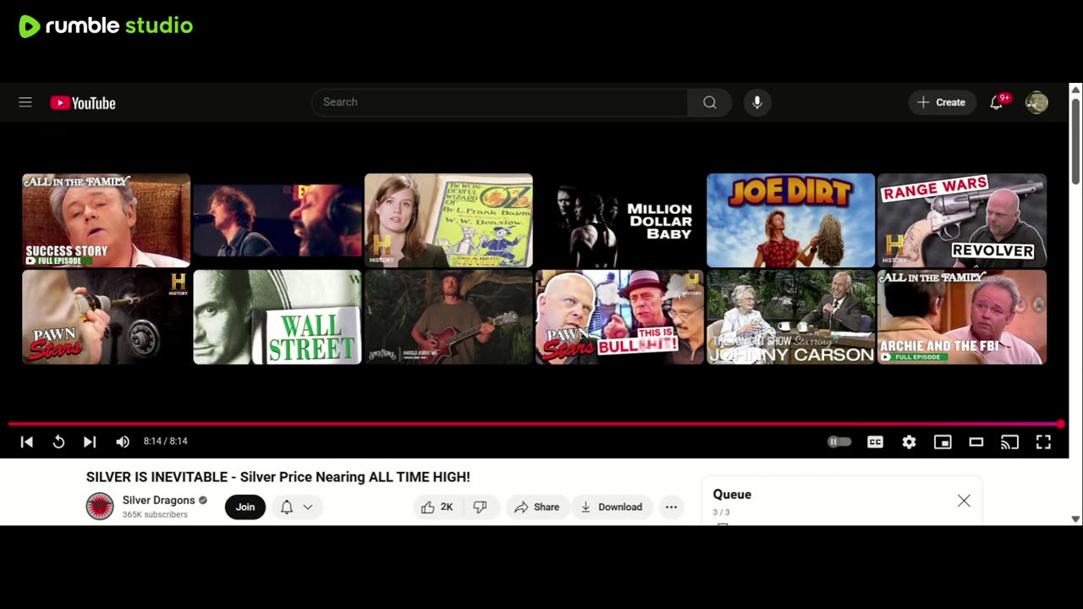This screenshot has width=1083, height=609.
Task: Open Archie and the FBI episode
Action: click(962, 317)
